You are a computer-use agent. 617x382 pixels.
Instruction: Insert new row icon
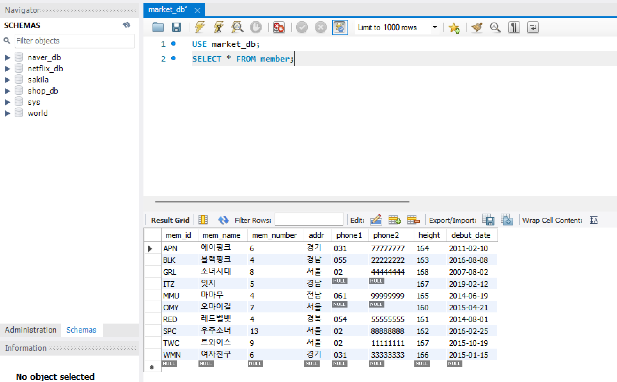coord(395,220)
